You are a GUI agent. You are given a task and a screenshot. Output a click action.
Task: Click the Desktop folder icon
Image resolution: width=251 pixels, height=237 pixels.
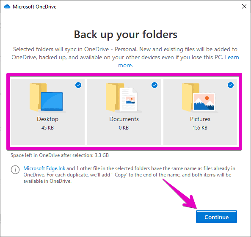[x=47, y=97]
